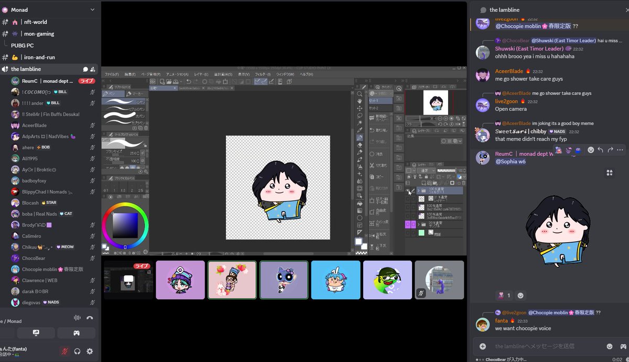
Task: Open Animation menu in Clip Studio stream
Action: (177, 74)
